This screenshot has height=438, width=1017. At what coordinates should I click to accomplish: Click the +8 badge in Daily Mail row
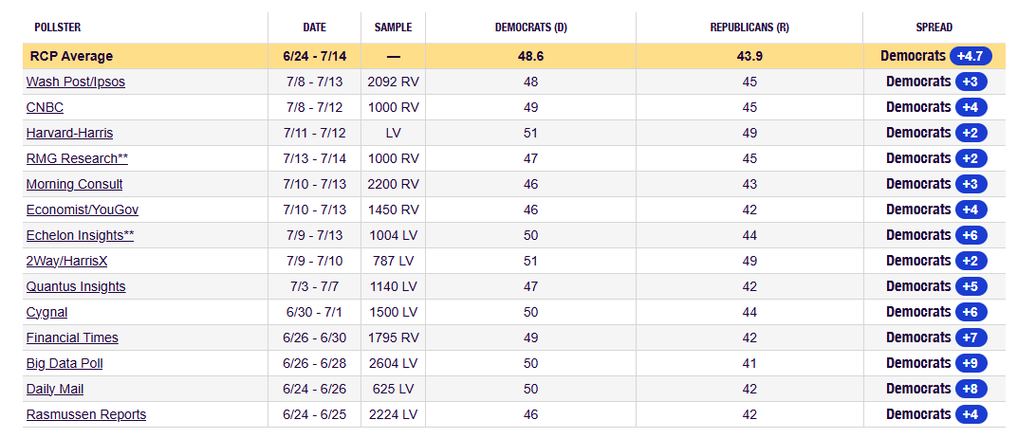[971, 389]
